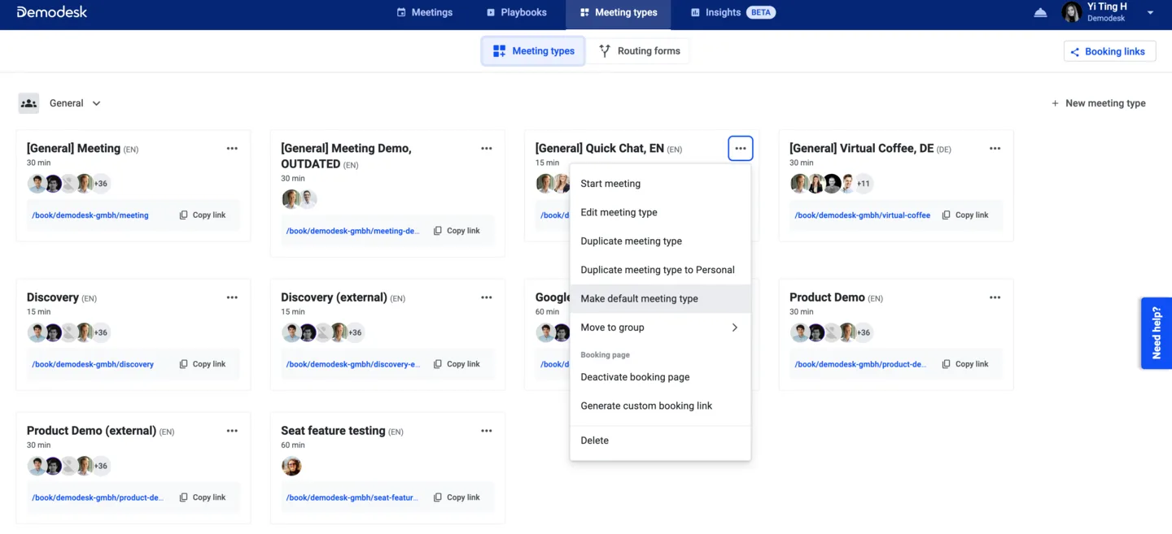Open the Demodesk logo home link
The width and height of the screenshot is (1172, 534).
click(51, 12)
